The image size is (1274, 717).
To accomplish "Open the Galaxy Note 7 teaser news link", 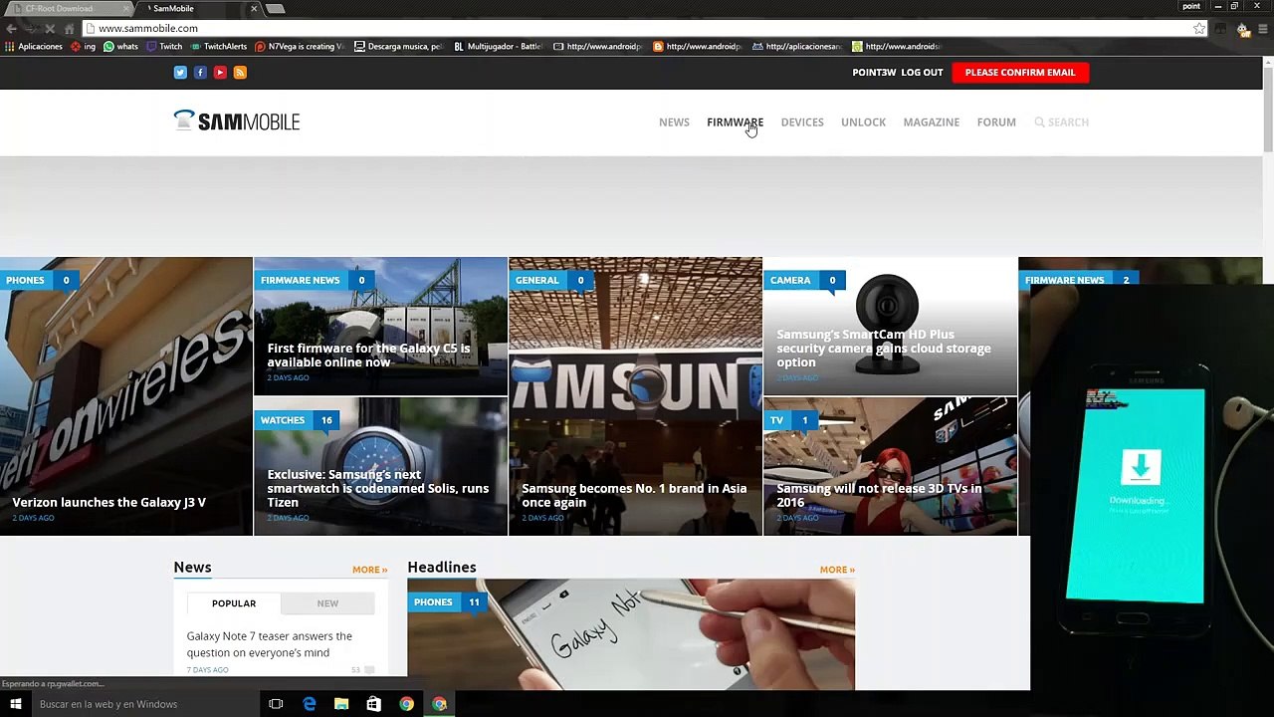I will point(270,644).
